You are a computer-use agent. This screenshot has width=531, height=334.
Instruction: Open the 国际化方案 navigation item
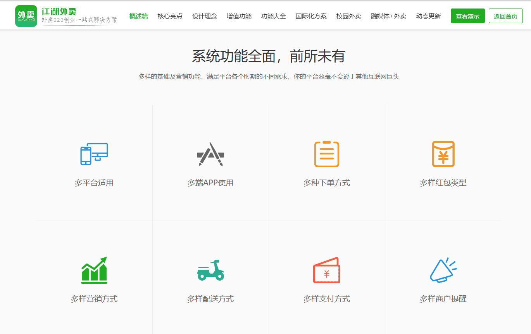[311, 16]
